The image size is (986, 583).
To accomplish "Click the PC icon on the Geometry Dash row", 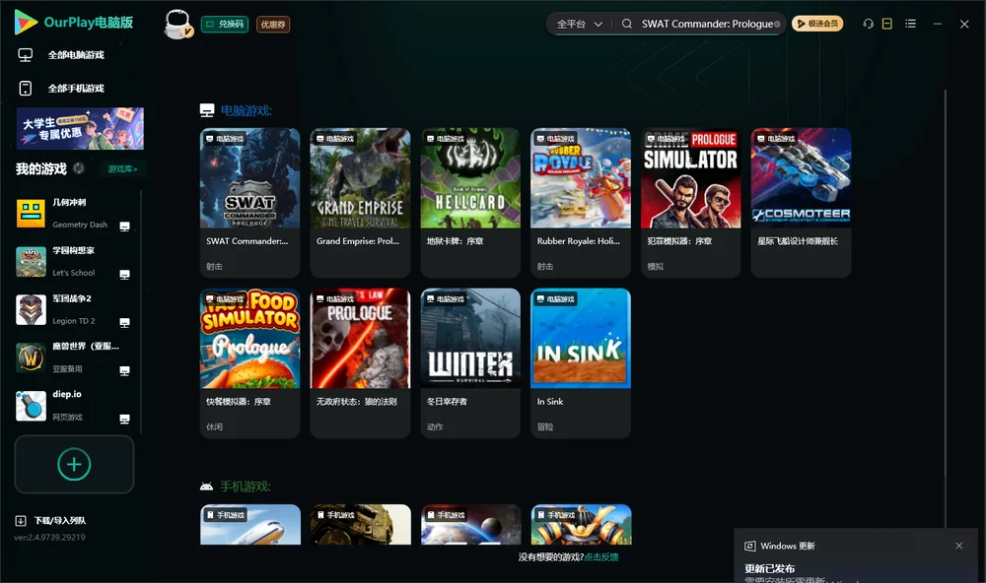I will tap(124, 227).
